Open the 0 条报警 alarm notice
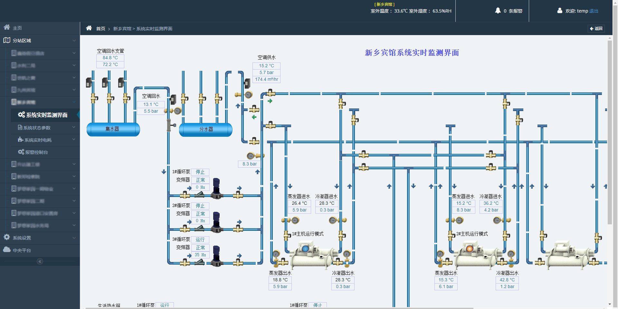 [509, 11]
